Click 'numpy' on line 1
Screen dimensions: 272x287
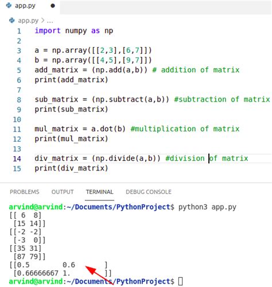pyautogui.click(x=76, y=31)
